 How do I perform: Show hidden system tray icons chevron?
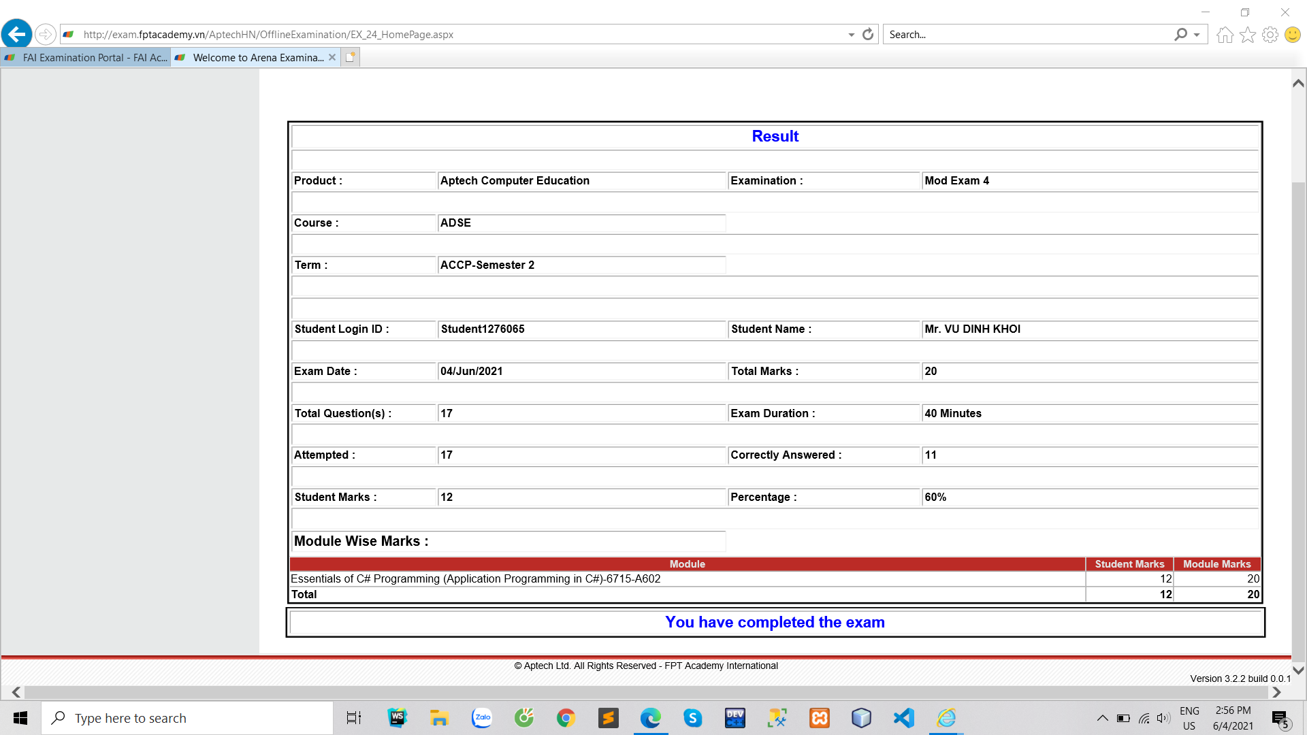coord(1102,718)
